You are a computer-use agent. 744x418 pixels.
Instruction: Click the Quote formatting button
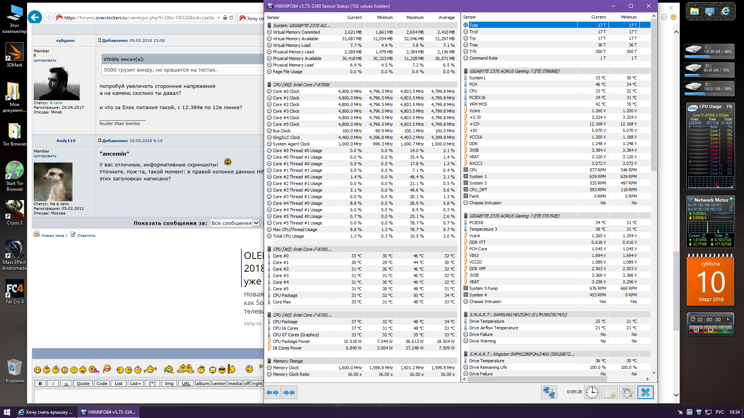83,384
